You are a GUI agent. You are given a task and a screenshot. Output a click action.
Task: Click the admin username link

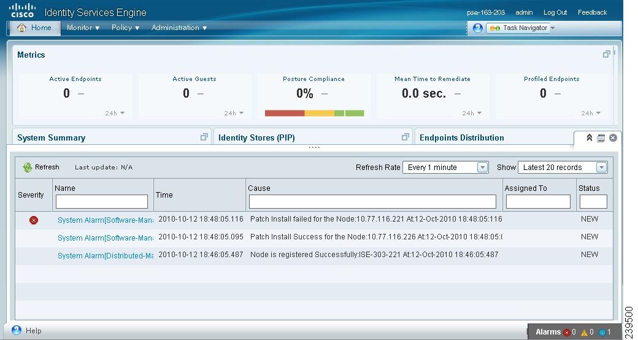(524, 12)
